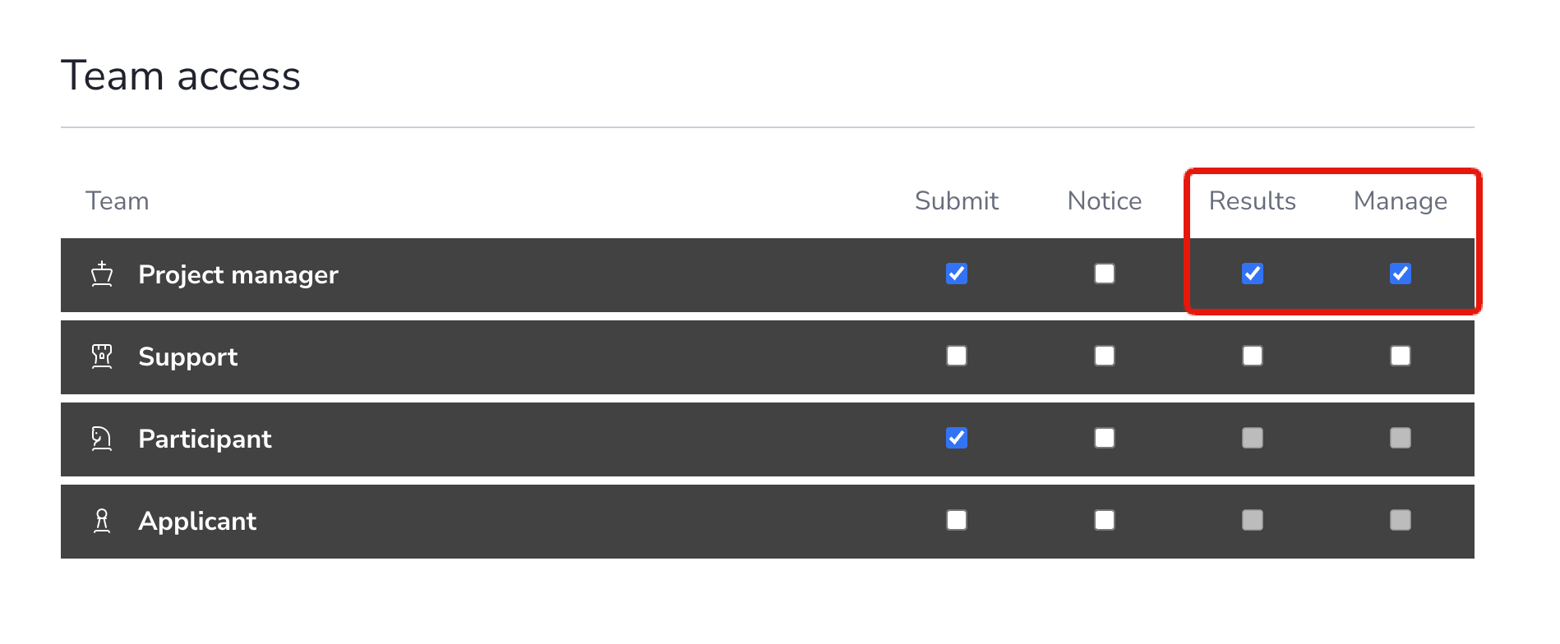This screenshot has width=1560, height=644.
Task: Disable Manage for Project manager
Action: (x=1401, y=274)
